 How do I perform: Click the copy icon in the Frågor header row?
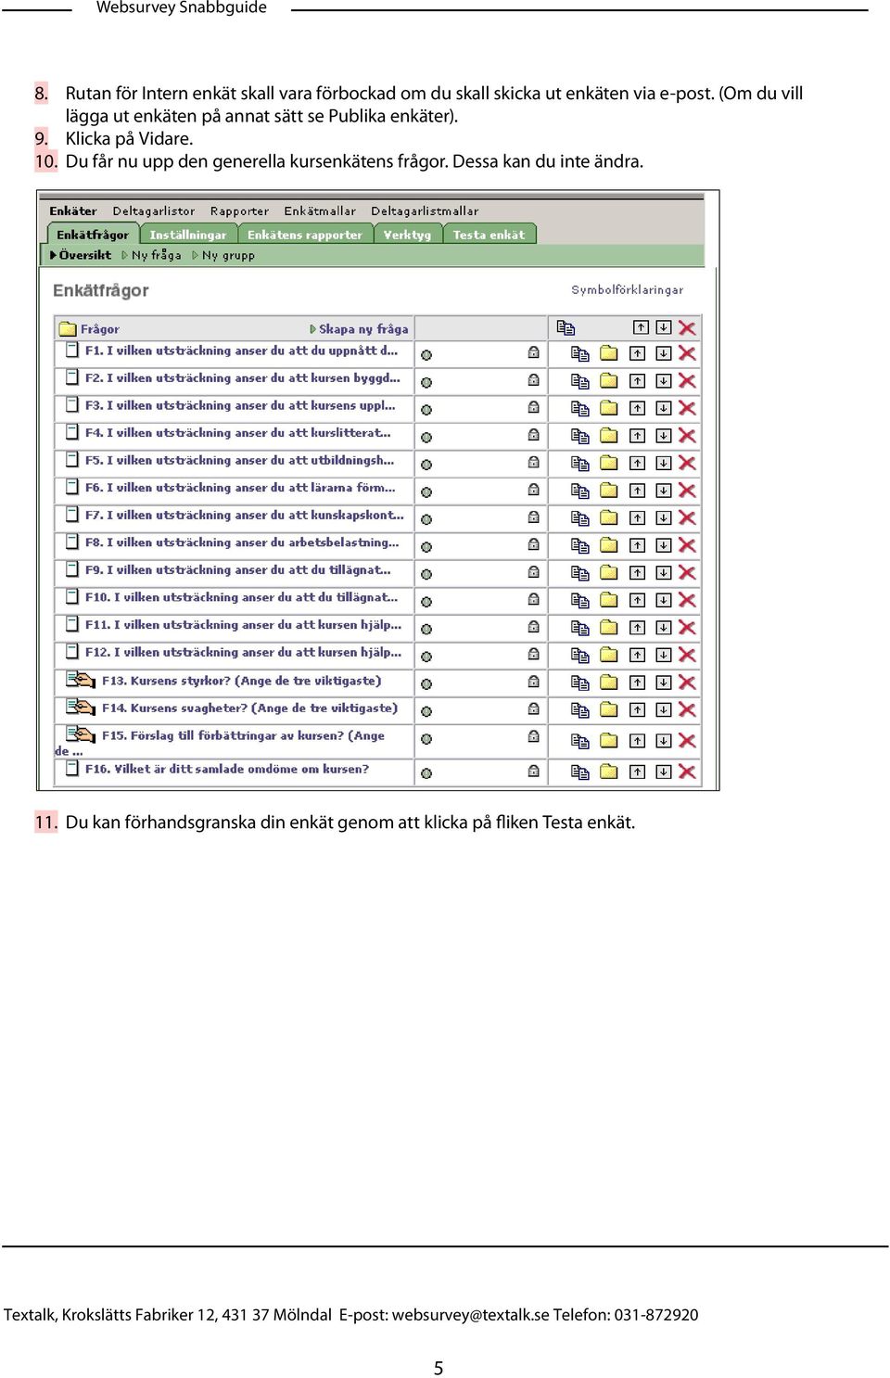566,327
